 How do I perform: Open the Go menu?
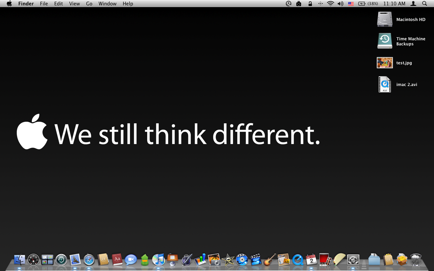click(89, 4)
